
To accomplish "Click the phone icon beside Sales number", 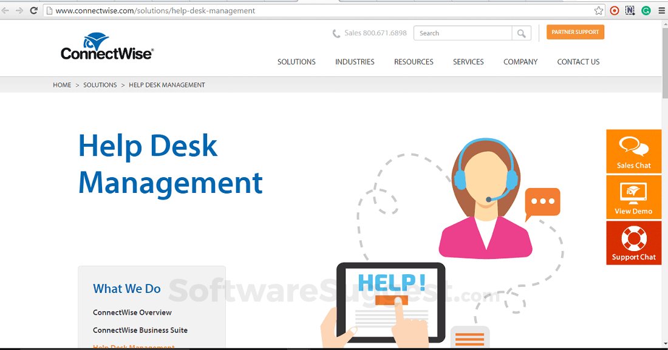I will [x=336, y=33].
